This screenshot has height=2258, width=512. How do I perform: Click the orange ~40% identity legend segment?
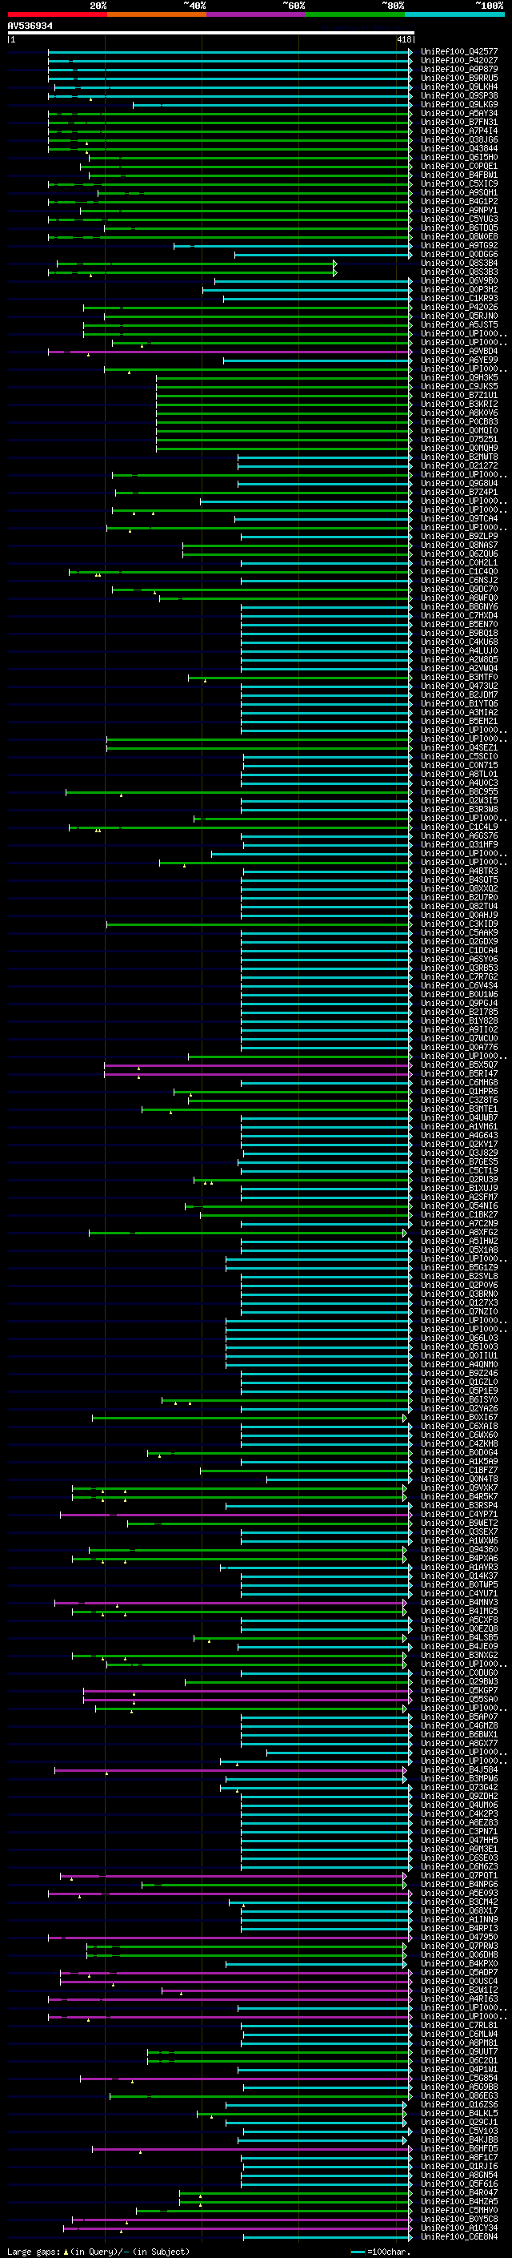coord(157,14)
